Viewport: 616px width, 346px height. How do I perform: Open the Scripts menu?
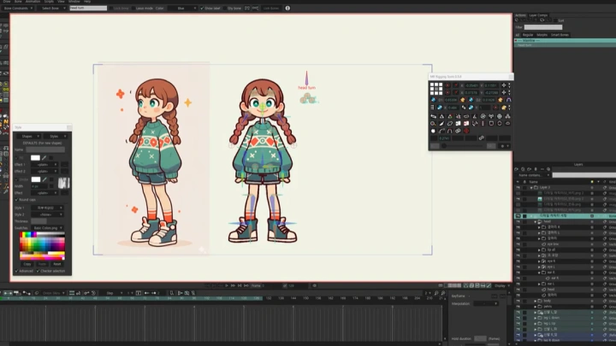49,2
